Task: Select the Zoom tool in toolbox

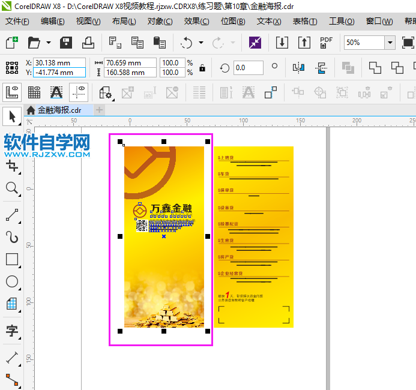Action: point(11,188)
